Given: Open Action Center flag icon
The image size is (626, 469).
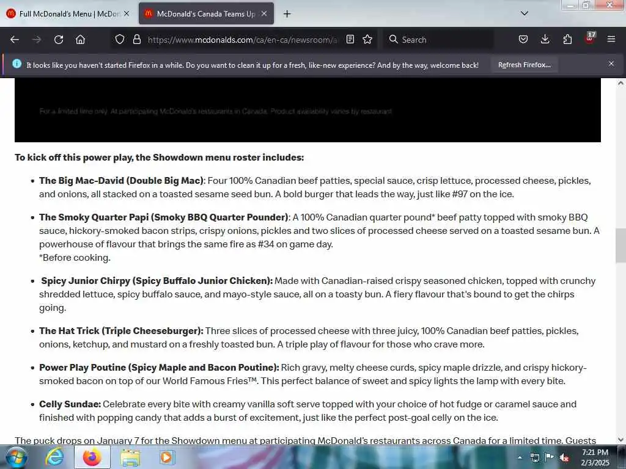Looking at the screenshot, I should 550,457.
